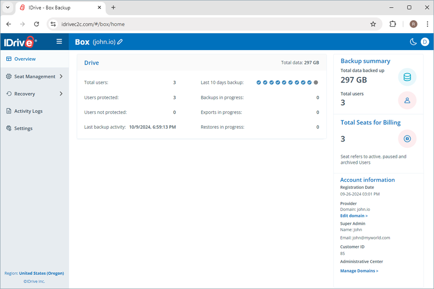
Task: Open the user avatar 'D' profile menu
Action: click(425, 42)
